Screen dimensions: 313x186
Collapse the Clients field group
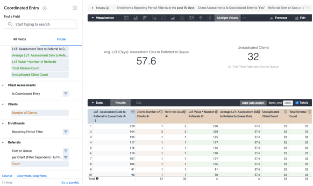(x=3, y=104)
